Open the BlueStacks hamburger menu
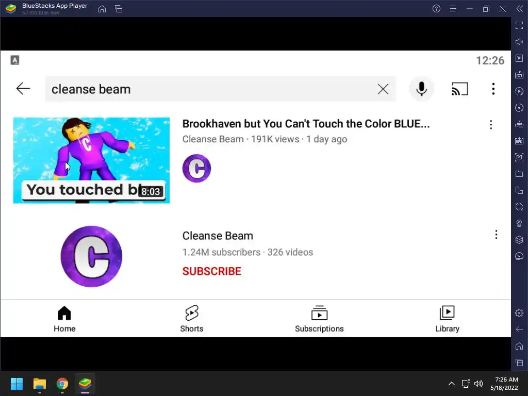The image size is (528, 396). (453, 8)
